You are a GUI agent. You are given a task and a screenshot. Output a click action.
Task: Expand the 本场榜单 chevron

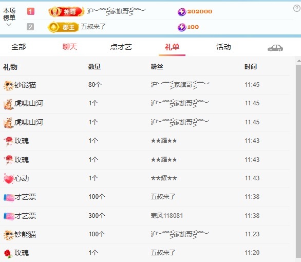coord(9,25)
